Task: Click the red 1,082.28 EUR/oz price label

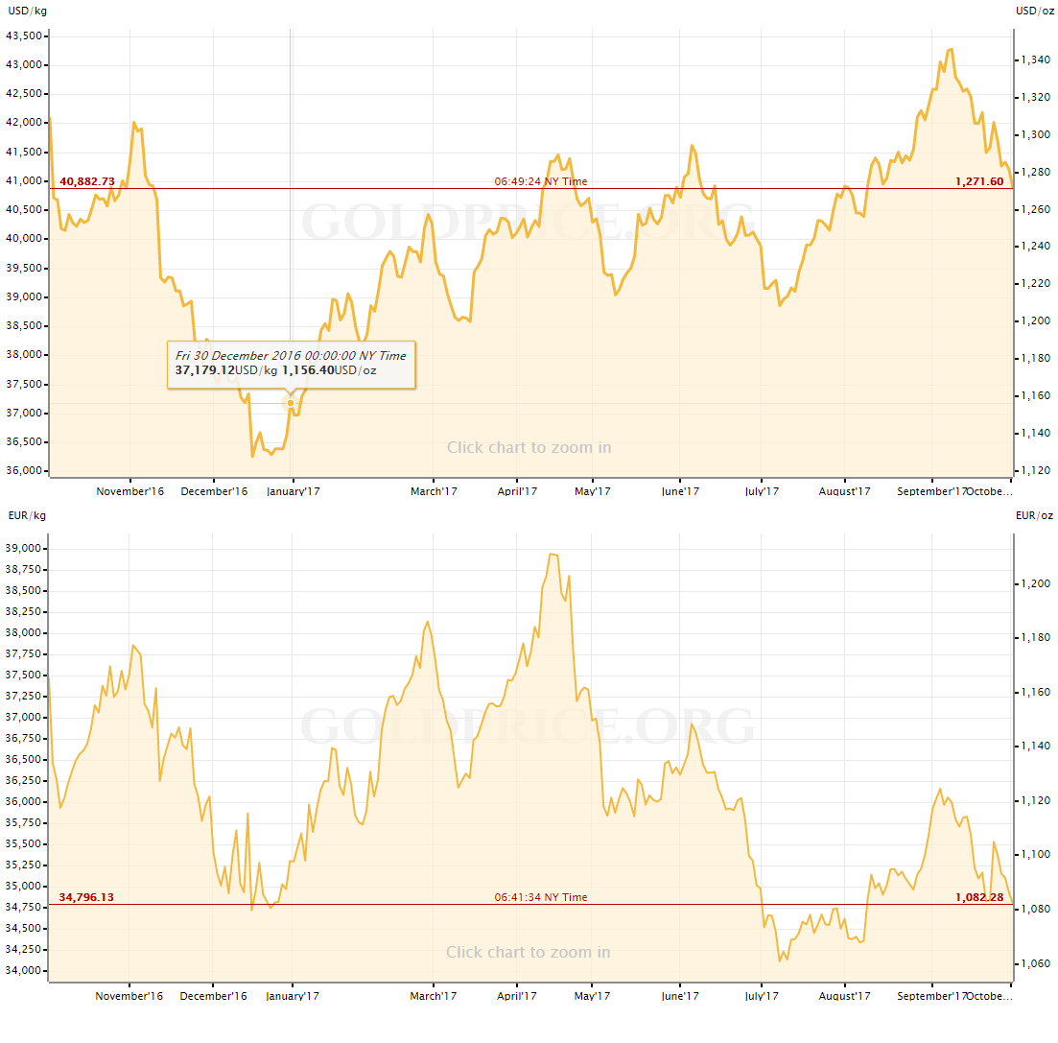Action: tap(978, 897)
